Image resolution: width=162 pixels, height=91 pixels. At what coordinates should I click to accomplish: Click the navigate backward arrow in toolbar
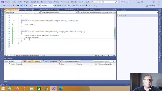[x=4, y=6]
